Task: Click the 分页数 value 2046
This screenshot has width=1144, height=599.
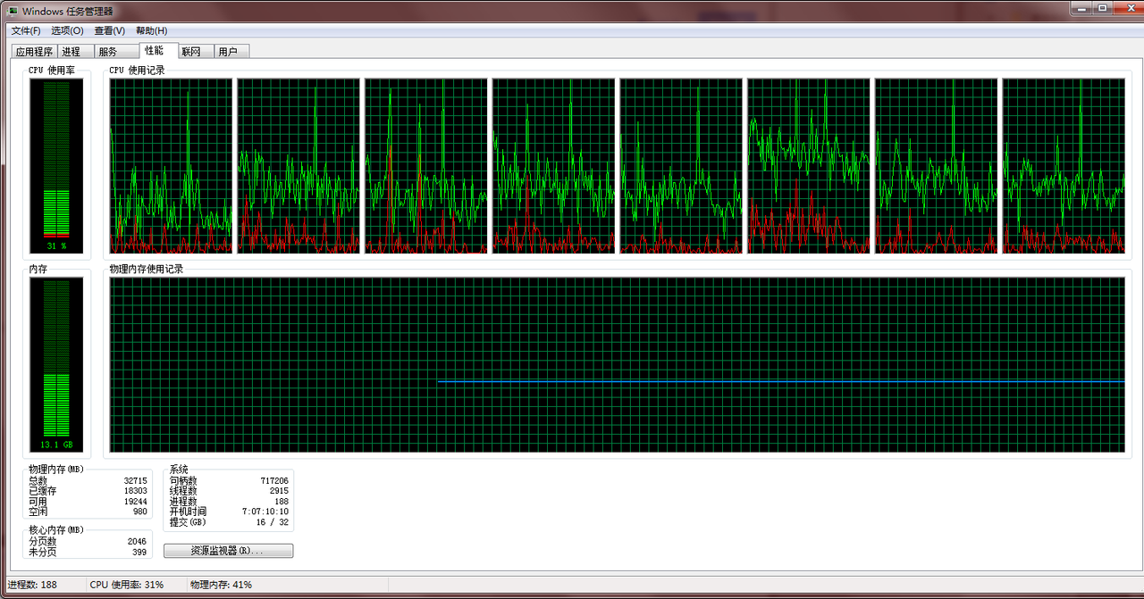Action: (x=138, y=542)
